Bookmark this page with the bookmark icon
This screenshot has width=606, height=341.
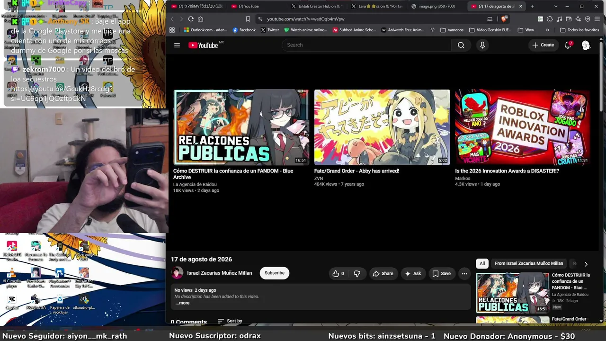[x=248, y=19]
